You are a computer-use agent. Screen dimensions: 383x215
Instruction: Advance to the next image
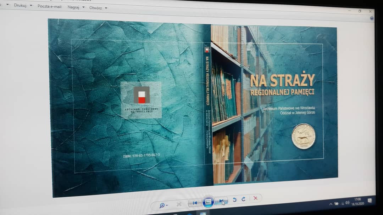[x=222, y=201]
